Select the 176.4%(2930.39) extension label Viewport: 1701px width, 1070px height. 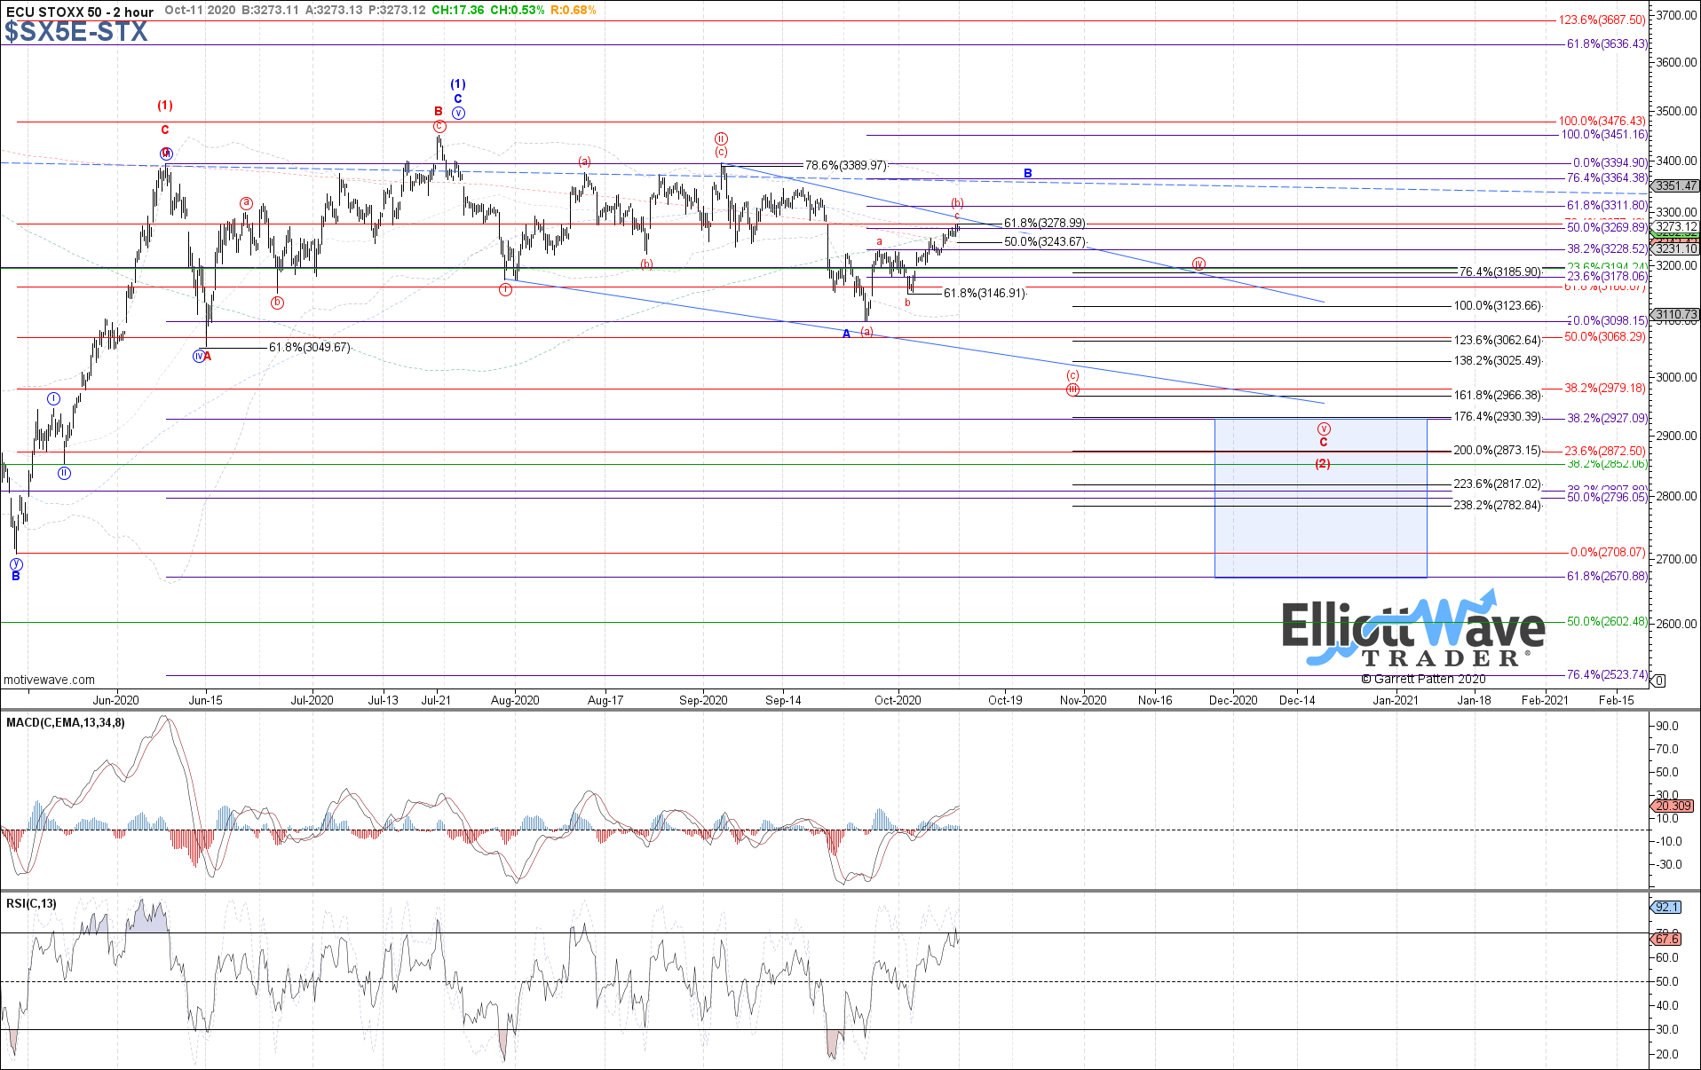(1498, 416)
